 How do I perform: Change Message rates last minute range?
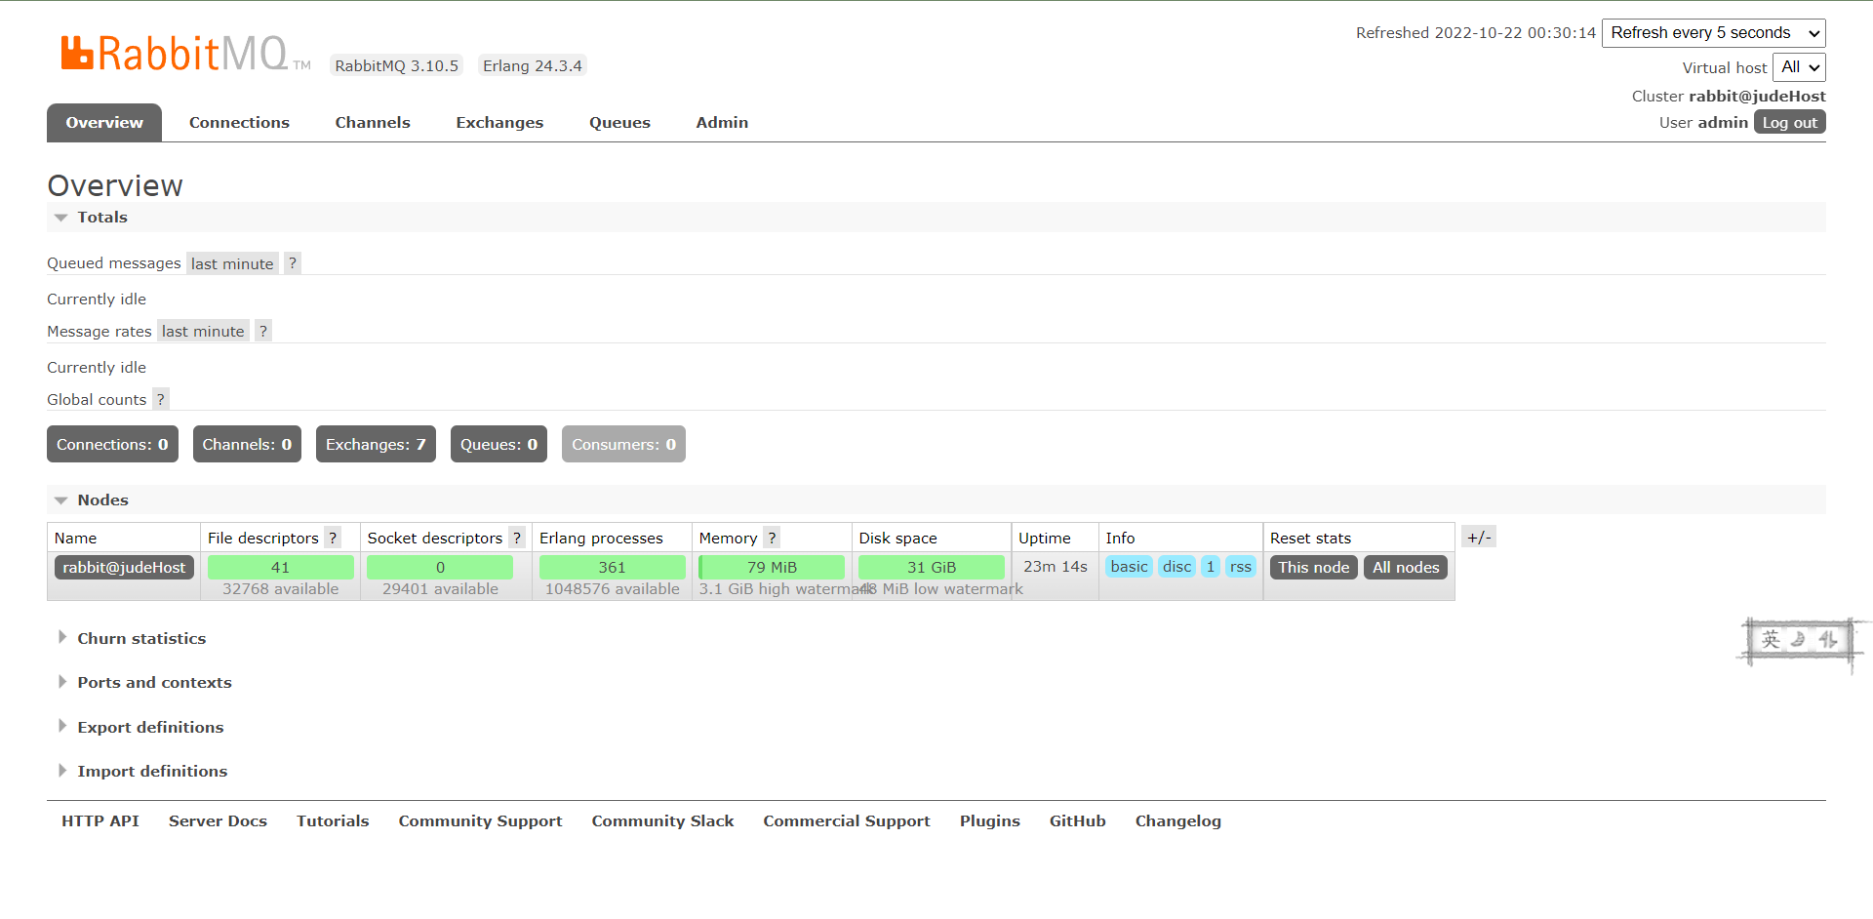(203, 332)
